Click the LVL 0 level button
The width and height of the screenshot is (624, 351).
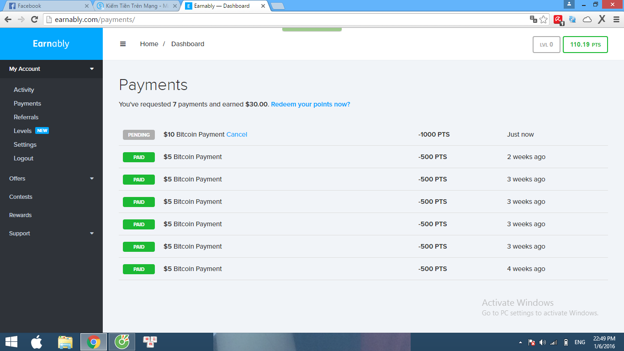pos(546,44)
